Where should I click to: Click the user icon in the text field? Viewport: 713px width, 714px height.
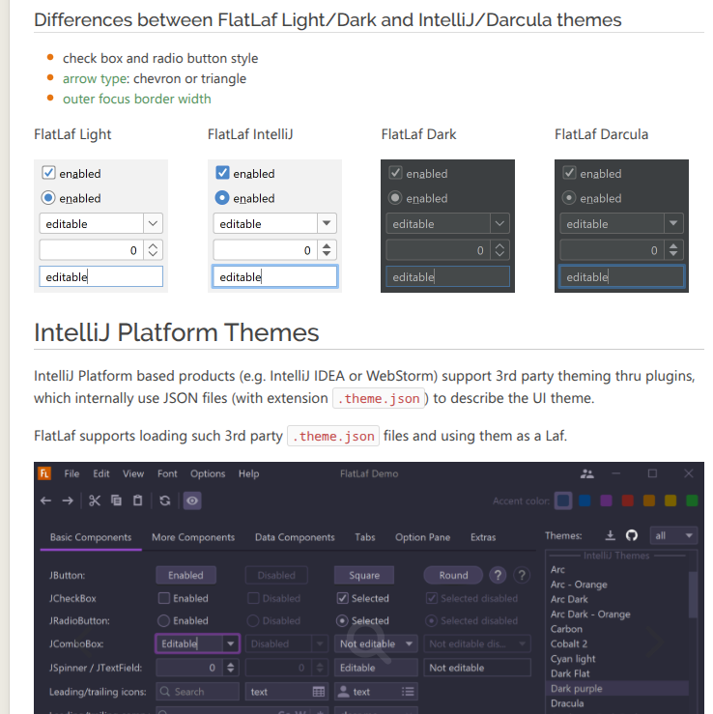click(x=344, y=692)
